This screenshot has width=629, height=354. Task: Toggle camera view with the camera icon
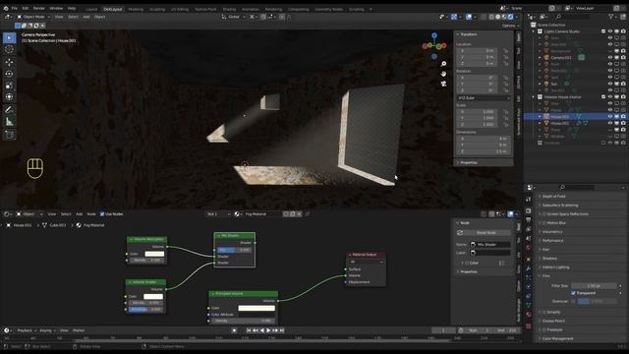point(443,84)
